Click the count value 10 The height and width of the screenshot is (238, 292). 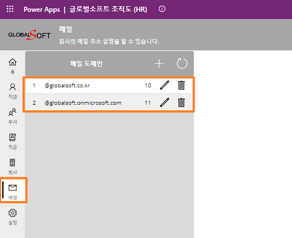pyautogui.click(x=148, y=86)
